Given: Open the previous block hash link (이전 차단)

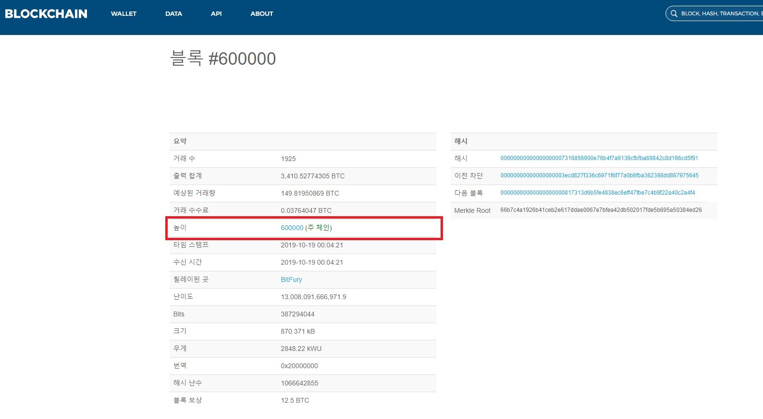Looking at the screenshot, I should 599,175.
